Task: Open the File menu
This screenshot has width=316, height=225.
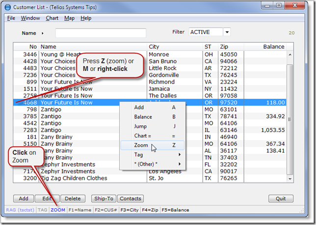Action: pos(11,18)
